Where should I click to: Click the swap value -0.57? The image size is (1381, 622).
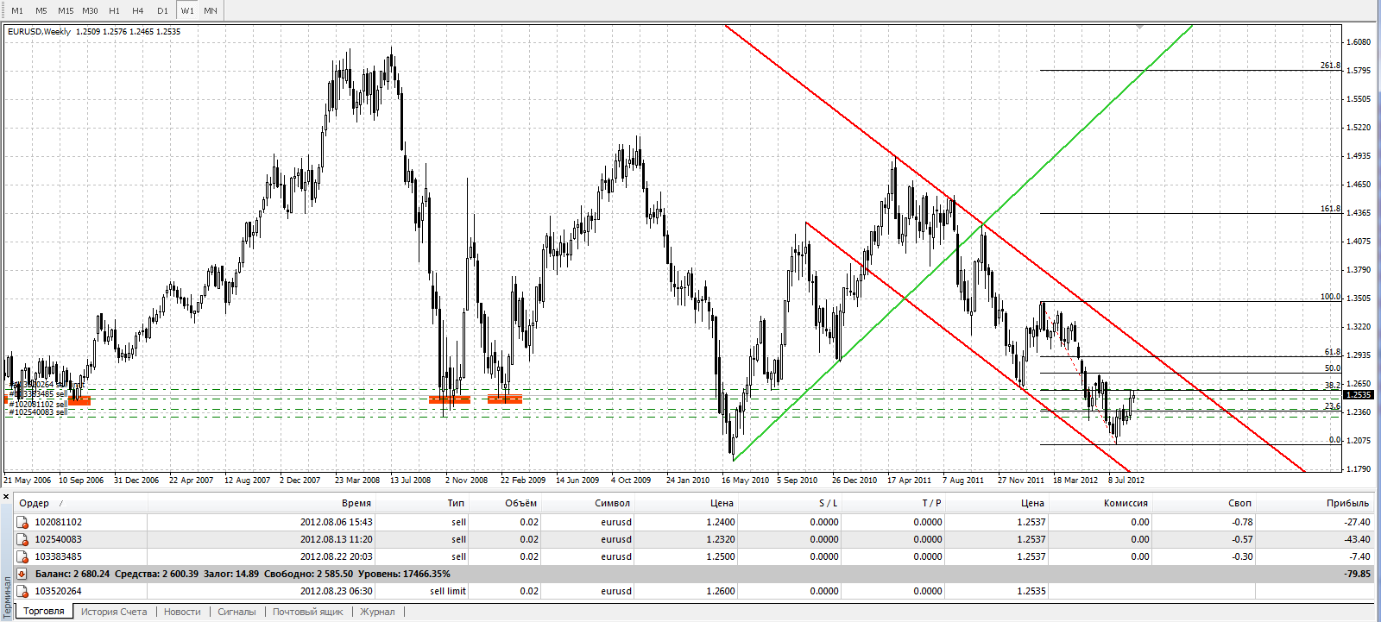click(x=1243, y=539)
